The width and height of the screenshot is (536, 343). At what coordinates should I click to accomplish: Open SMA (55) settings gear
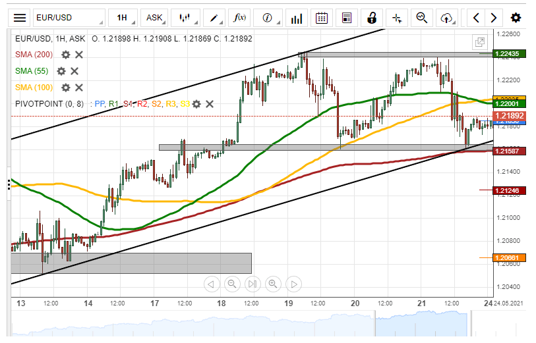(61, 71)
